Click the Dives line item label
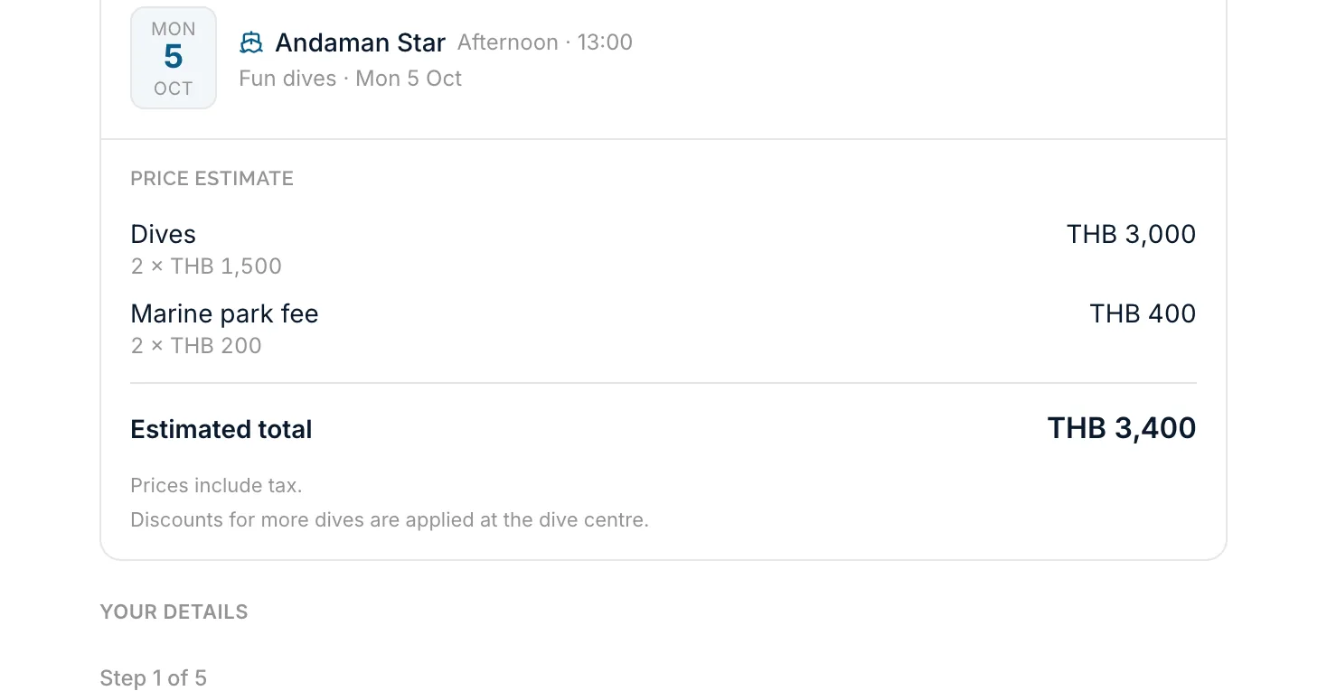 coord(164,235)
